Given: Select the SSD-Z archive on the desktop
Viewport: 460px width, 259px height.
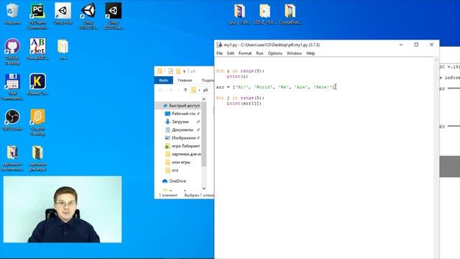Looking at the screenshot, I should coord(264,14).
